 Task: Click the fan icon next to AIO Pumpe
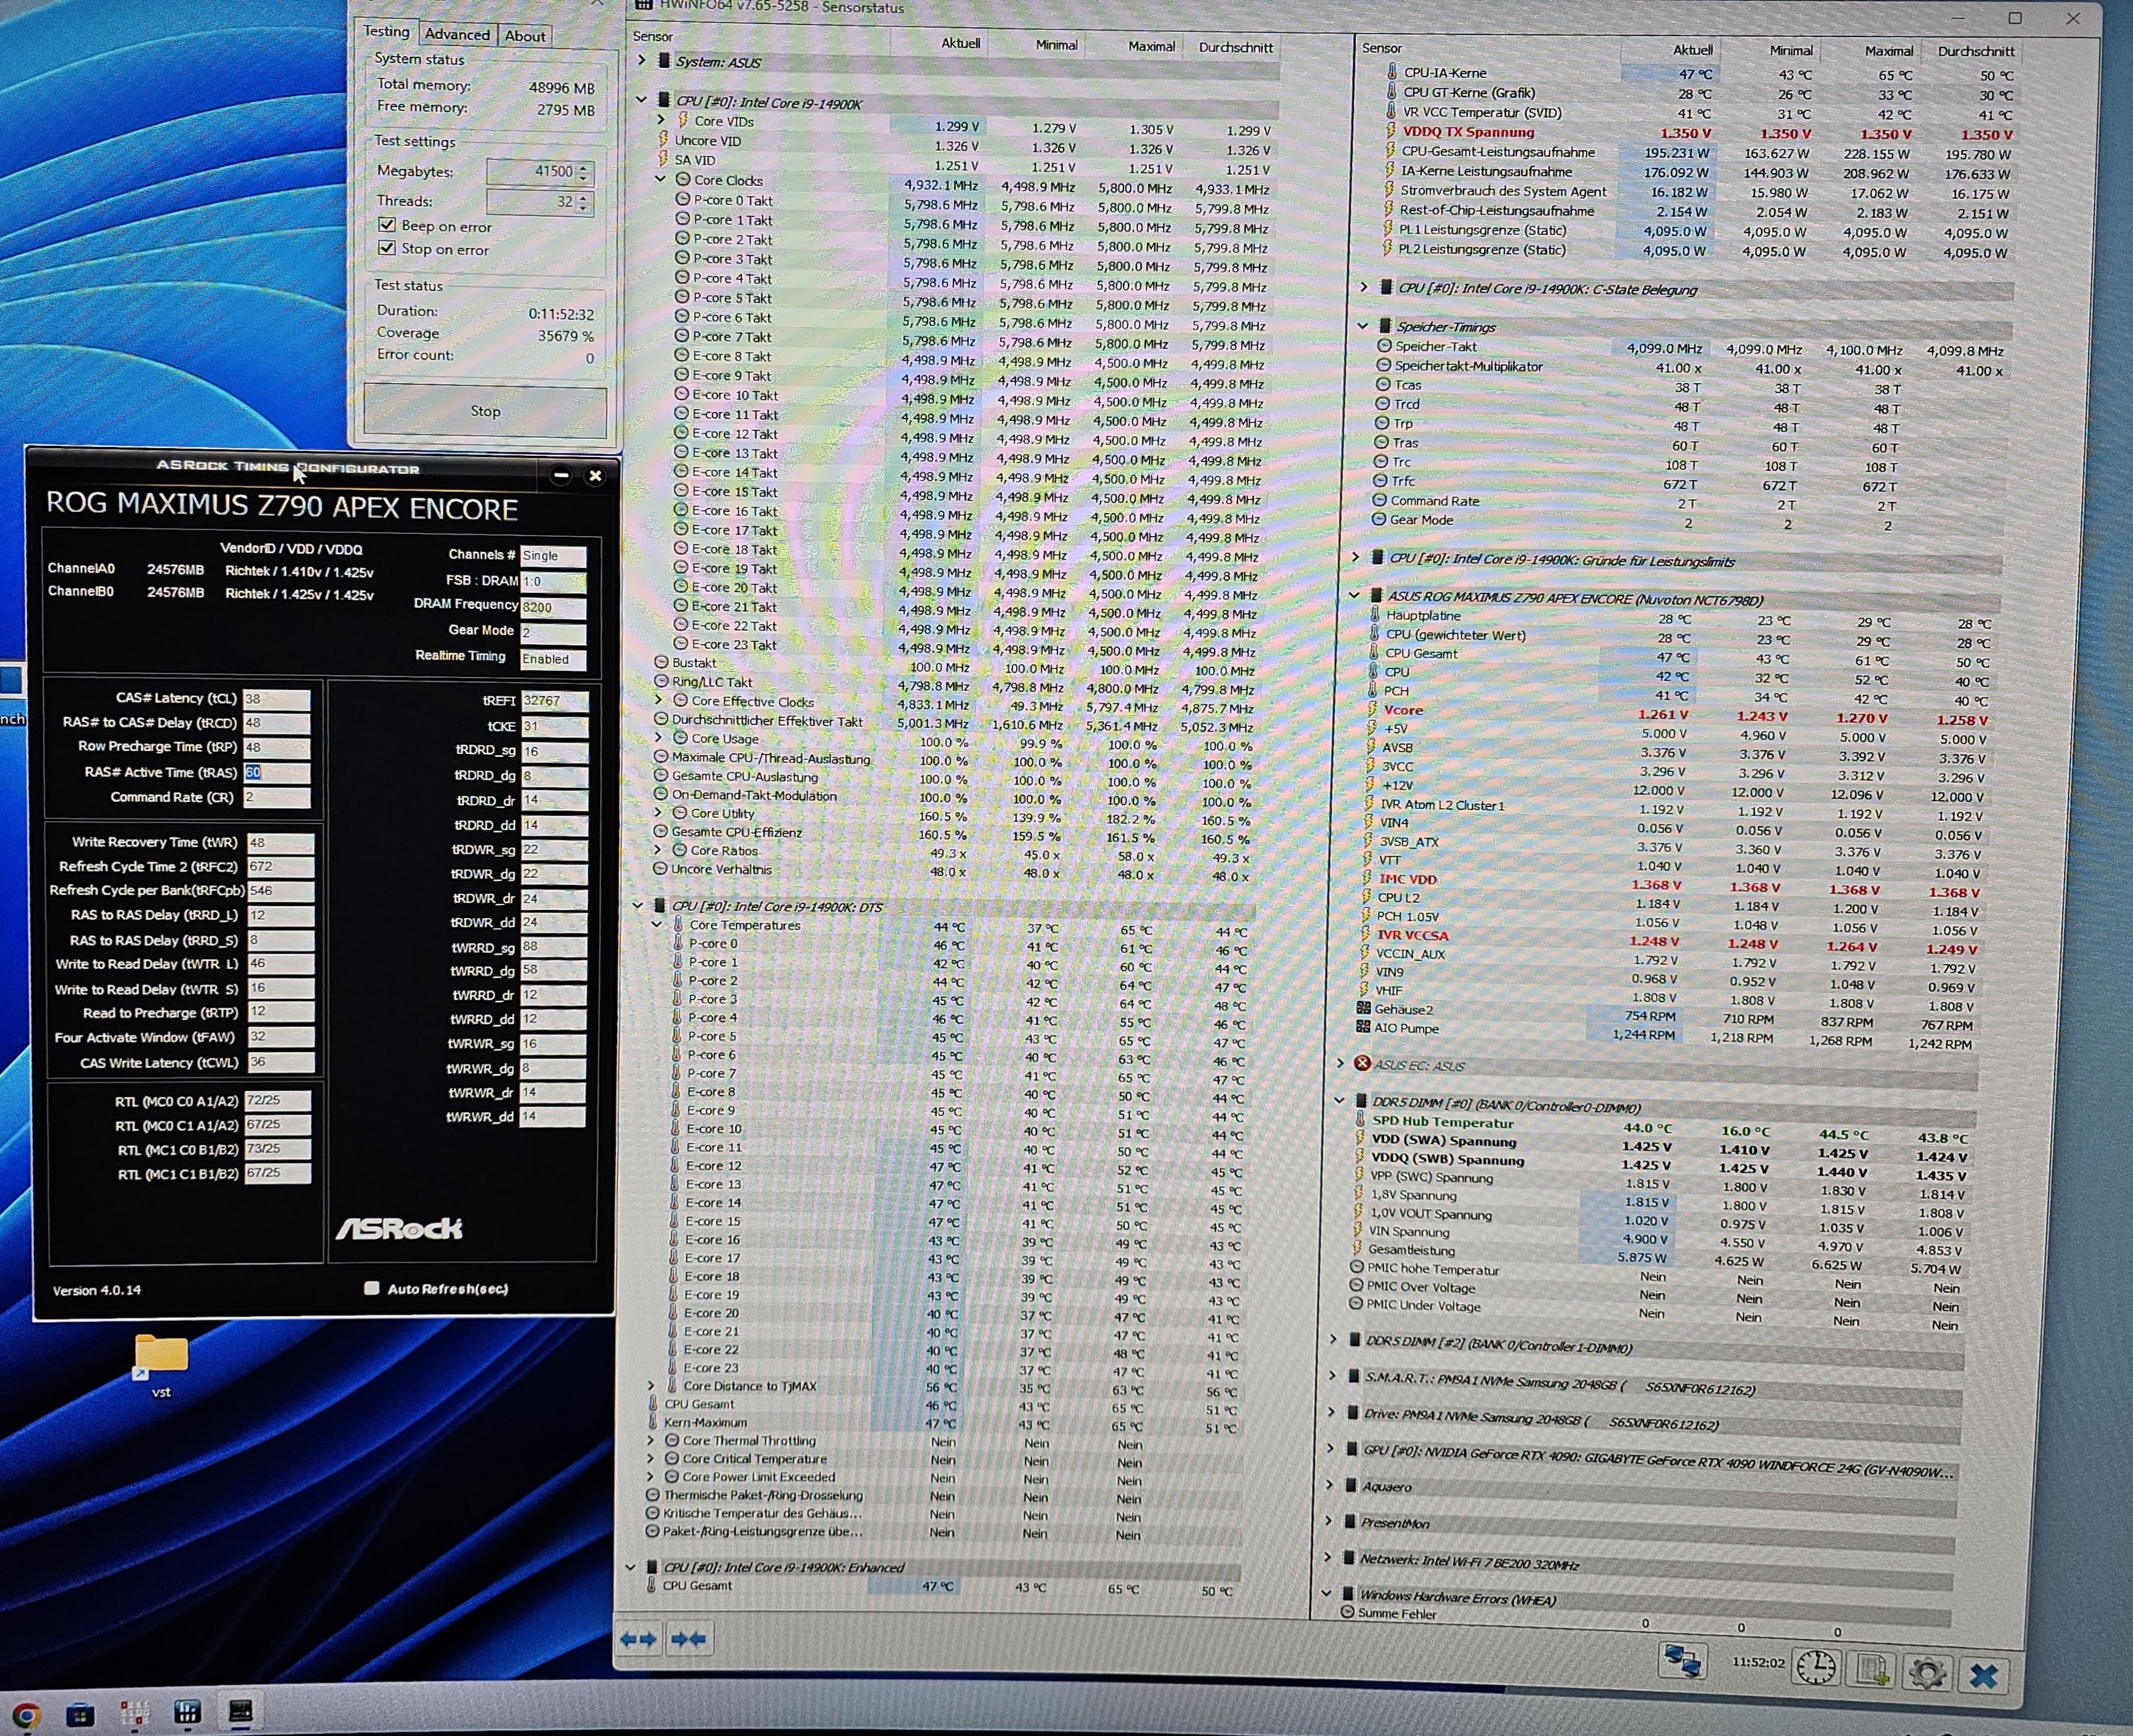1363,1027
